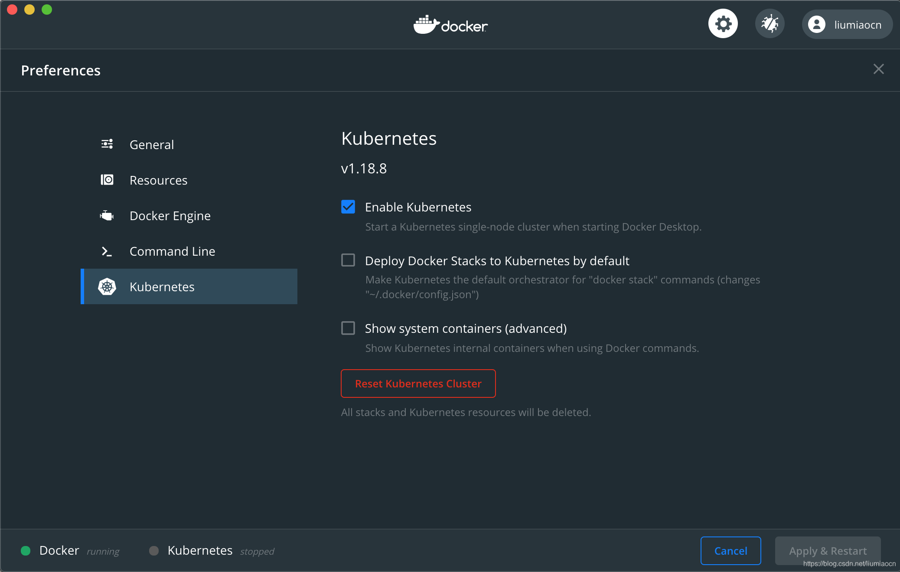The height and width of the screenshot is (572, 900).
Task: Select the Kubernetes preferences section
Action: [189, 286]
